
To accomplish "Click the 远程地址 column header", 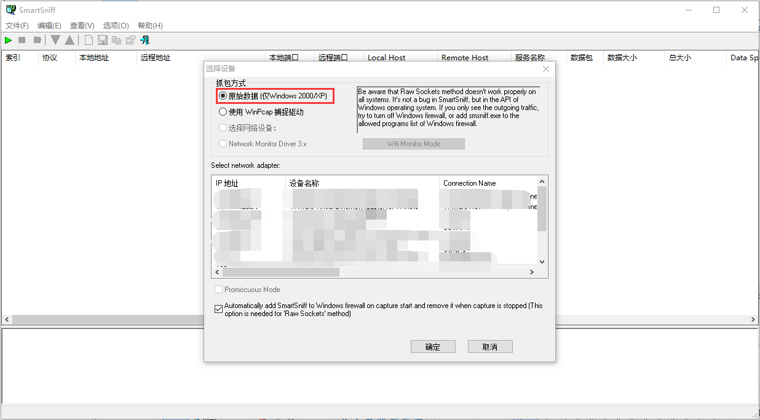I will pyautogui.click(x=201, y=57).
